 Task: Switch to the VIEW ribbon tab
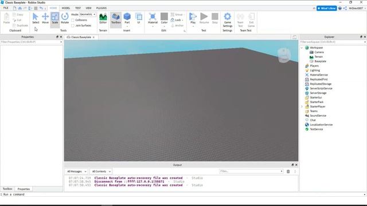(88, 8)
